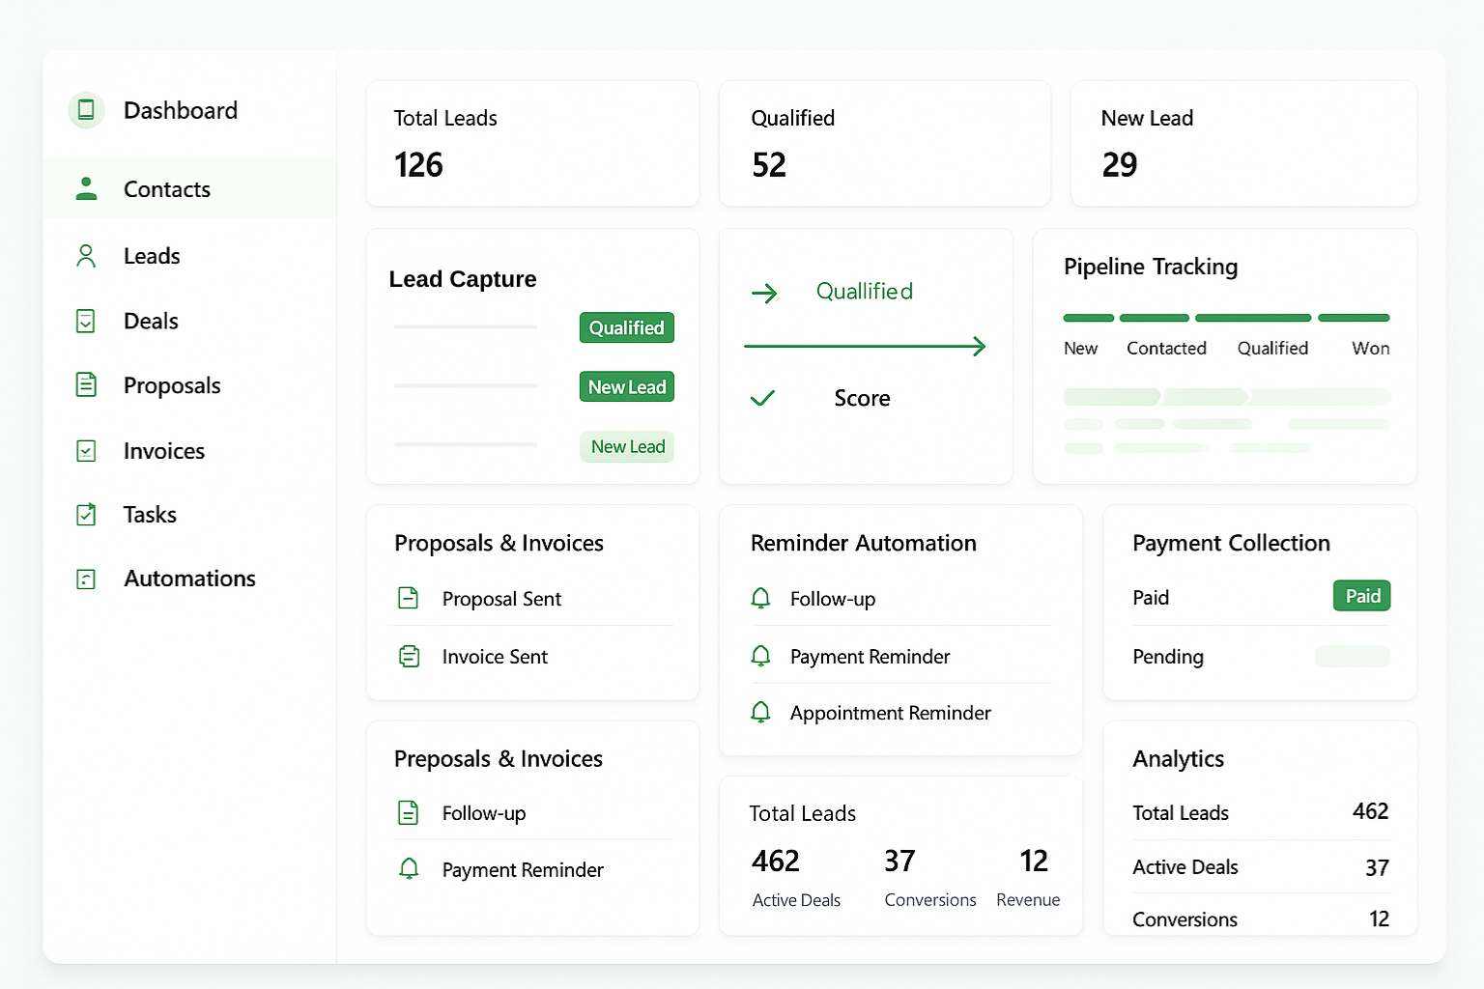
Task: Click the Proposals document icon
Action: pyautogui.click(x=86, y=384)
